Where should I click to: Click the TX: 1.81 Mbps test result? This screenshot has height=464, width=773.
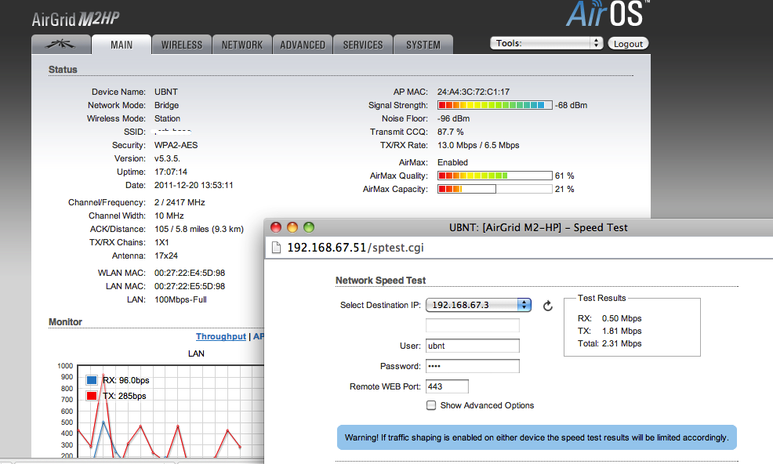610,331
